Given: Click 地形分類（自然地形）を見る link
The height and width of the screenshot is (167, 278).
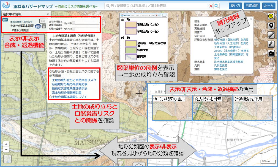Looking at the screenshot, I should click(231, 39).
